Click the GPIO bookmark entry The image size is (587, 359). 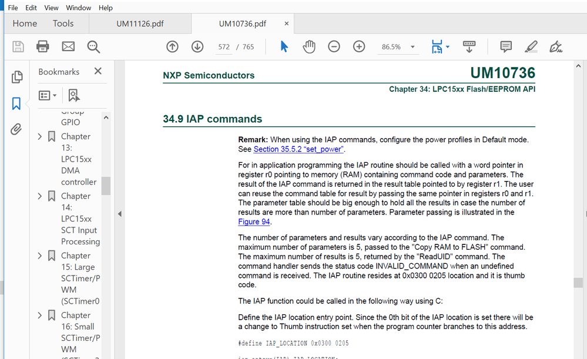[71, 122]
